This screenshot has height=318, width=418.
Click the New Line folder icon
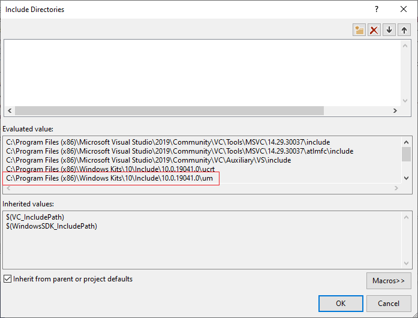(x=359, y=30)
